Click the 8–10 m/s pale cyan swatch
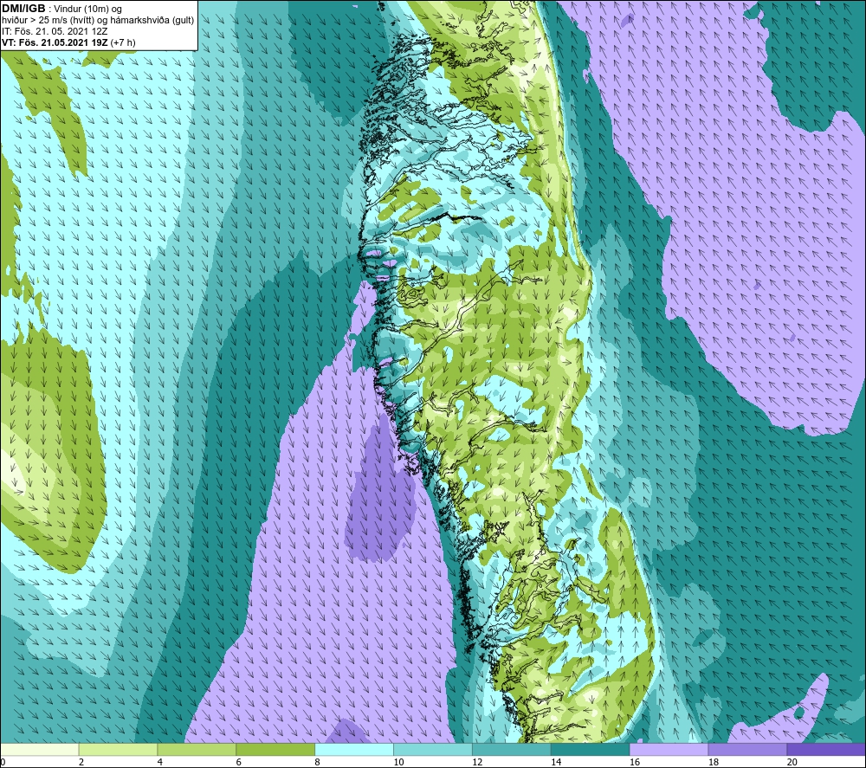 354,750
